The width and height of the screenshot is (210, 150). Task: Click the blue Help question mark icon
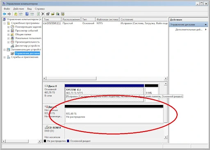point(27,14)
